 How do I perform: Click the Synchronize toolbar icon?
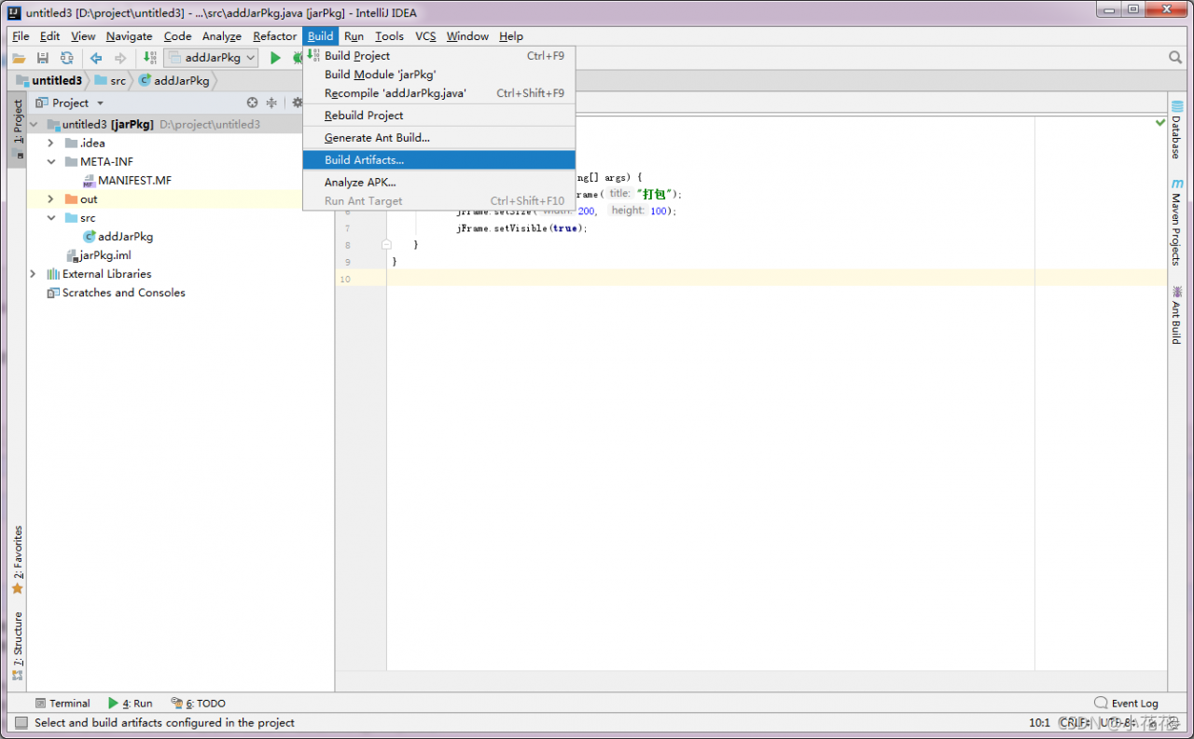pyautogui.click(x=66, y=58)
